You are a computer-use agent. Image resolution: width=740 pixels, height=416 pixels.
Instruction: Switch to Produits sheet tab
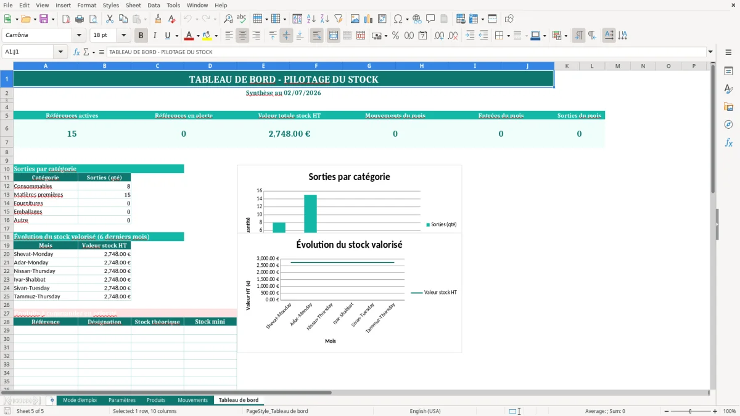[x=156, y=401]
